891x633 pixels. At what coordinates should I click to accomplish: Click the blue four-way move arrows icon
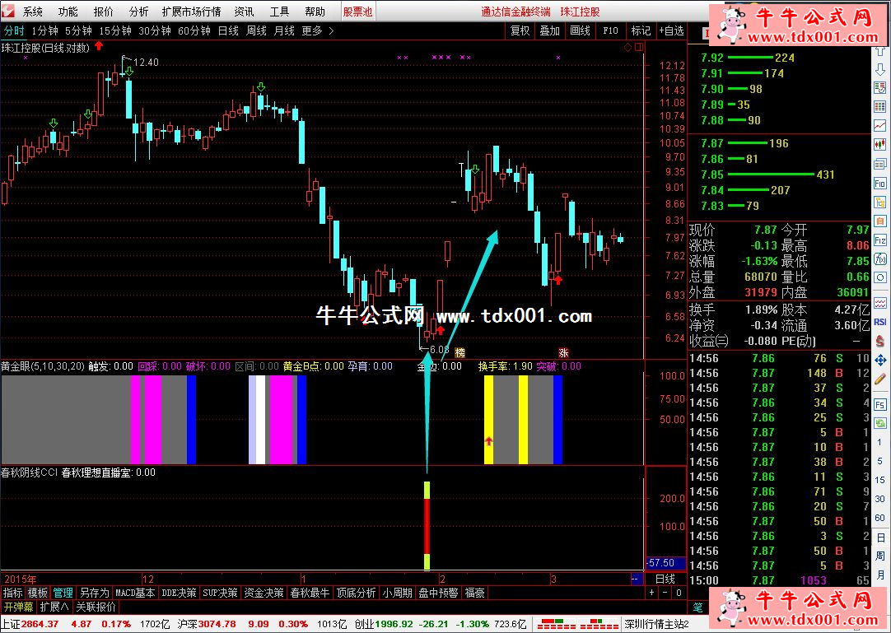pyautogui.click(x=880, y=361)
